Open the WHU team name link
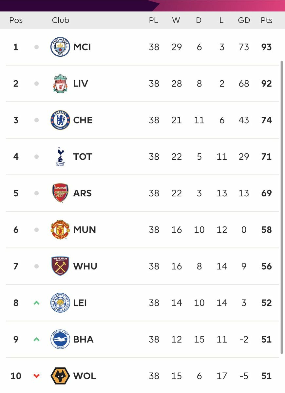 point(85,266)
